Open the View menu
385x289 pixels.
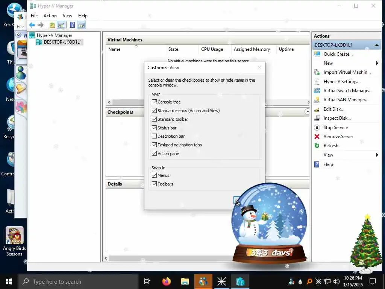(67, 16)
